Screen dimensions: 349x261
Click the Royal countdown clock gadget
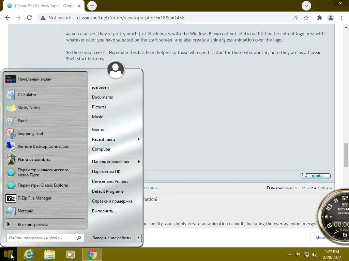click(333, 216)
